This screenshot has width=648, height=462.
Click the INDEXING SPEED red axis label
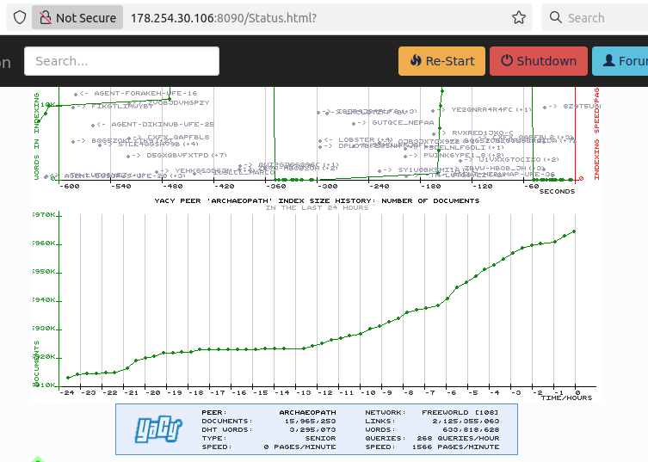pyautogui.click(x=596, y=133)
